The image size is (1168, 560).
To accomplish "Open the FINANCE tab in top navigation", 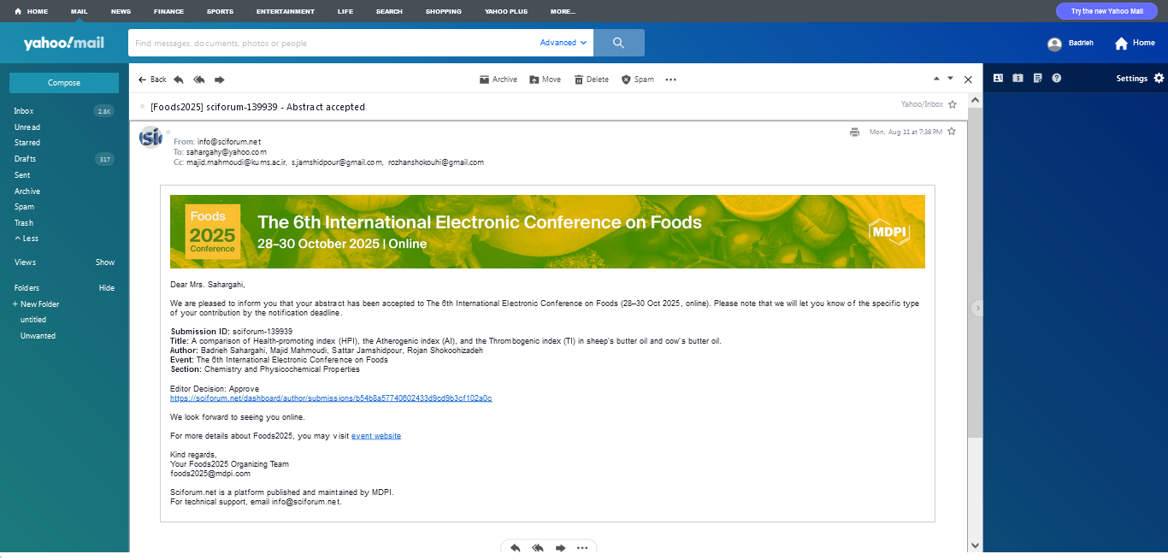I will tap(168, 11).
